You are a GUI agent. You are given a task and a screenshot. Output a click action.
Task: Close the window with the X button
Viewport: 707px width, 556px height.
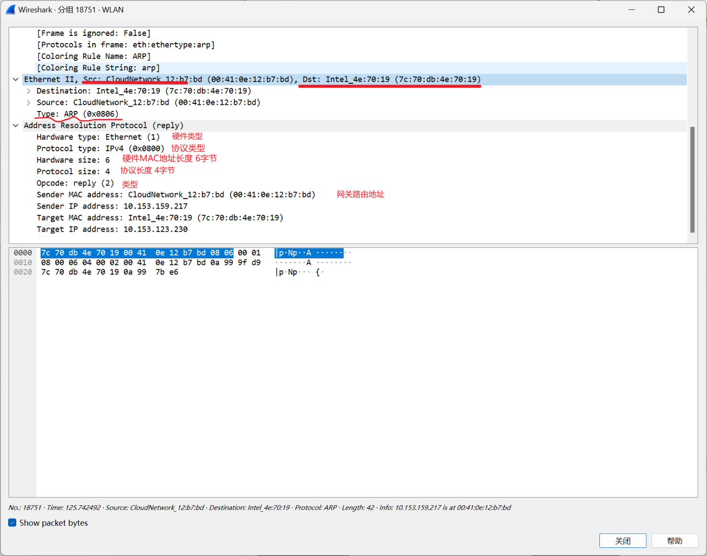coord(691,10)
